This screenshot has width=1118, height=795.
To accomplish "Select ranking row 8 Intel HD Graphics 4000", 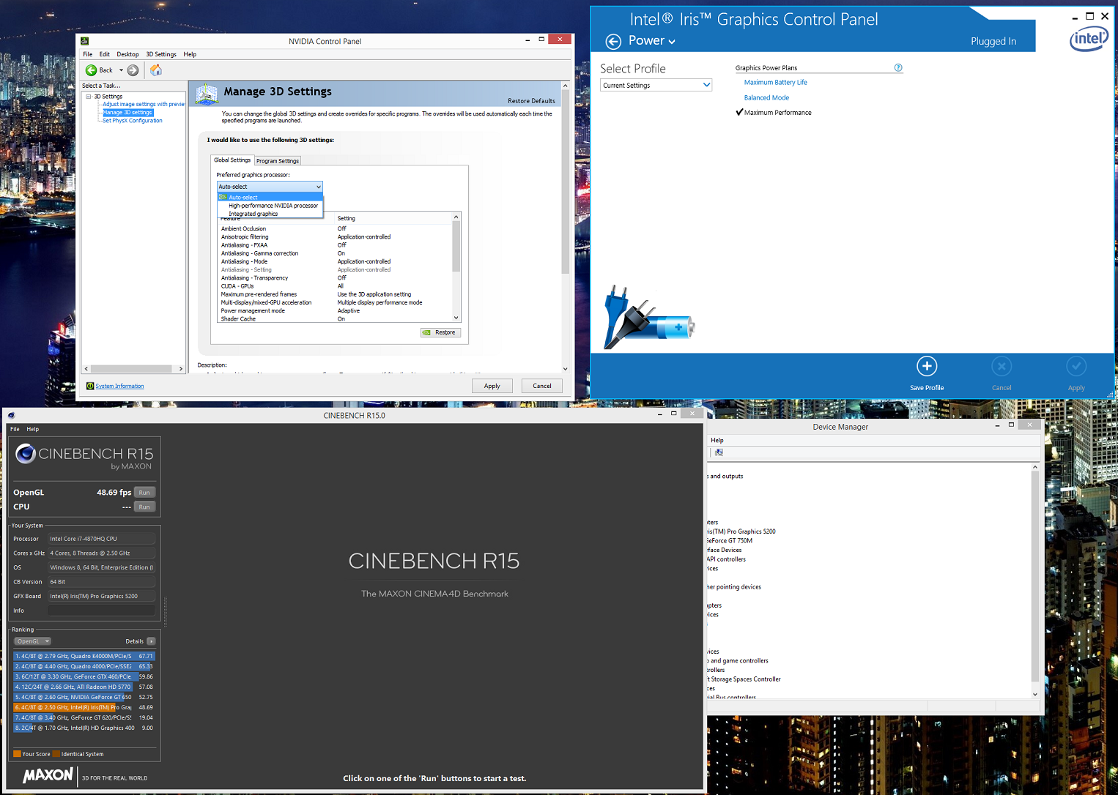I will [x=84, y=728].
